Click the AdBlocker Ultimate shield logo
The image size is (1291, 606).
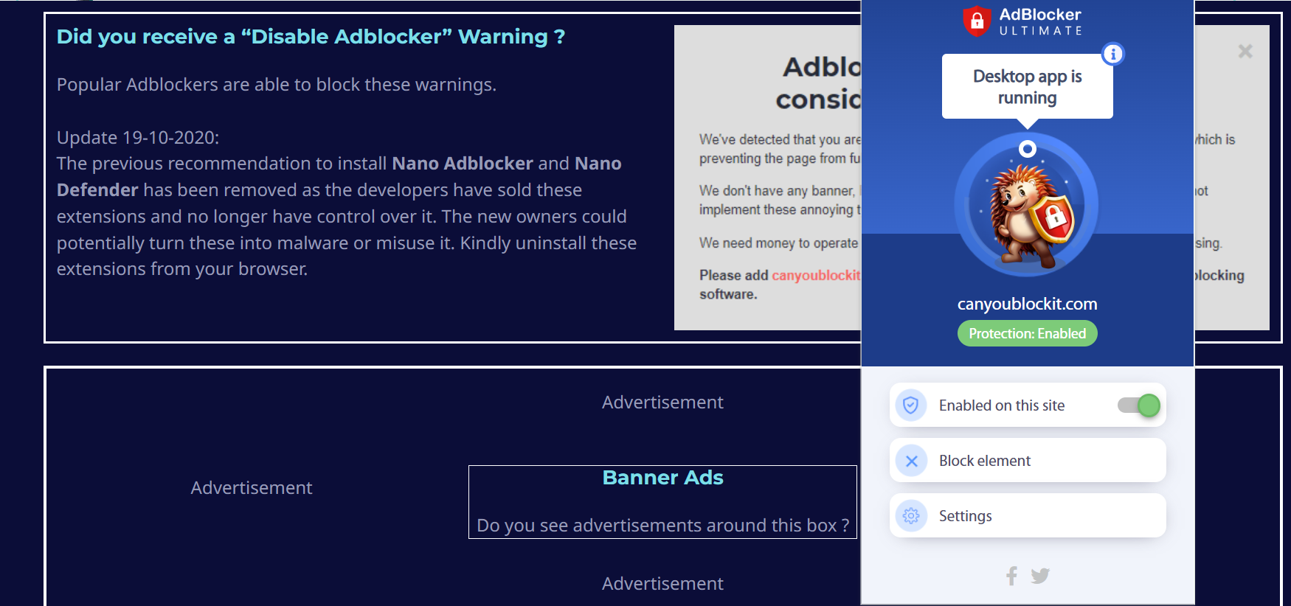(977, 21)
